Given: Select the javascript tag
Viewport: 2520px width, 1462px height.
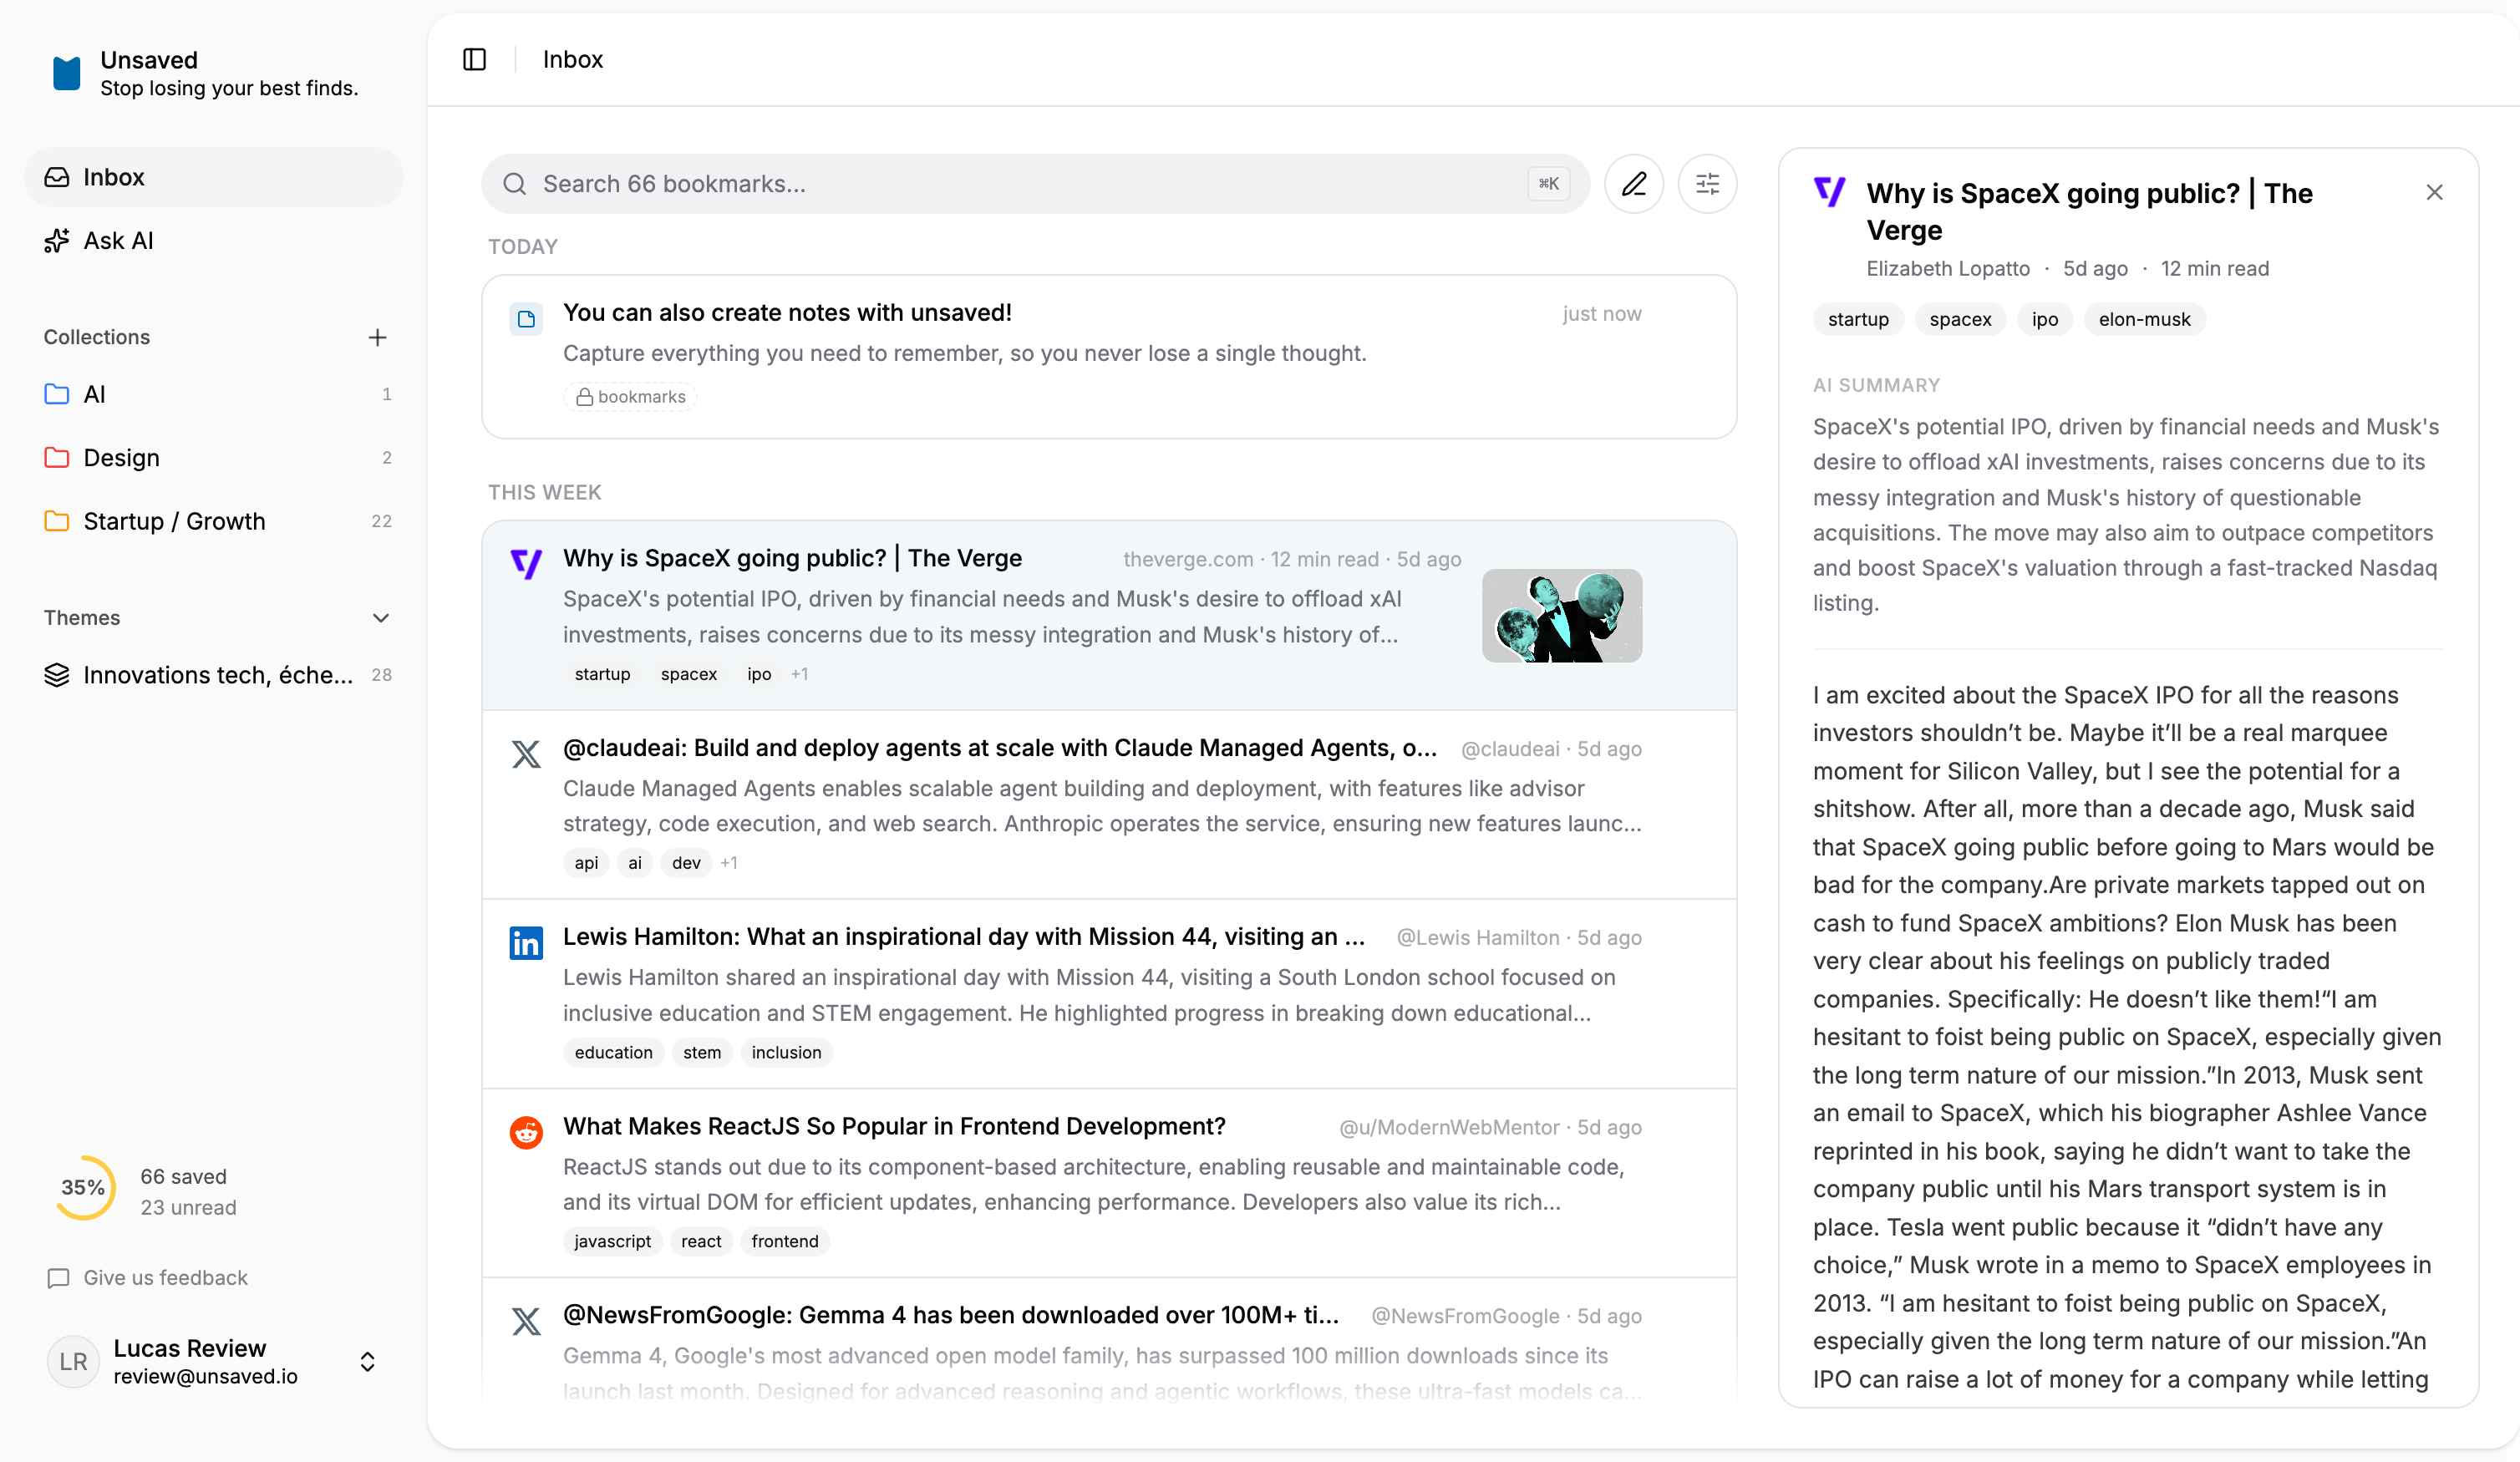Looking at the screenshot, I should click(x=612, y=1242).
